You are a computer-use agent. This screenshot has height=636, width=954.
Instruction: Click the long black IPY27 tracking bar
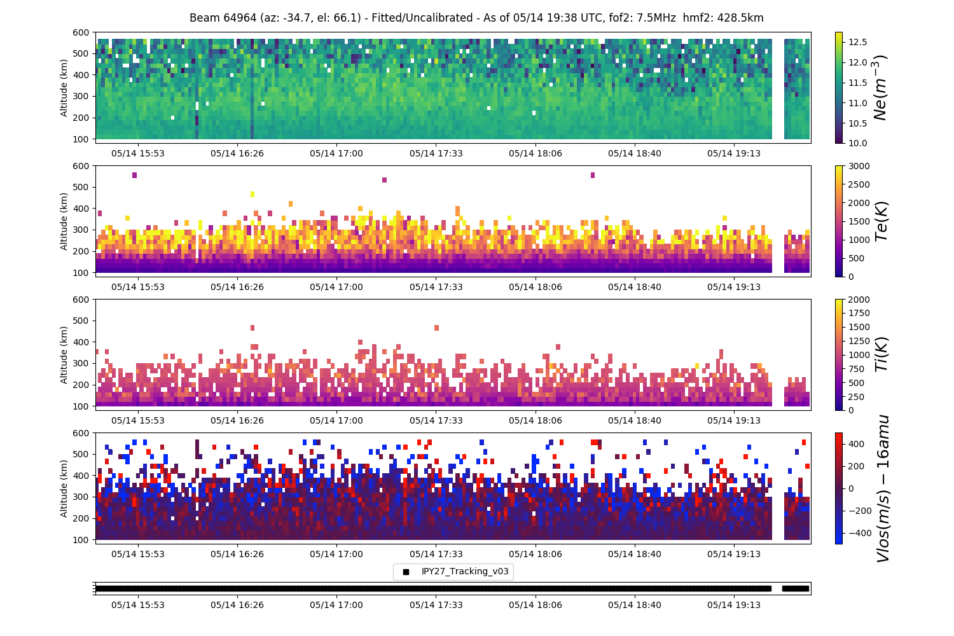click(433, 588)
